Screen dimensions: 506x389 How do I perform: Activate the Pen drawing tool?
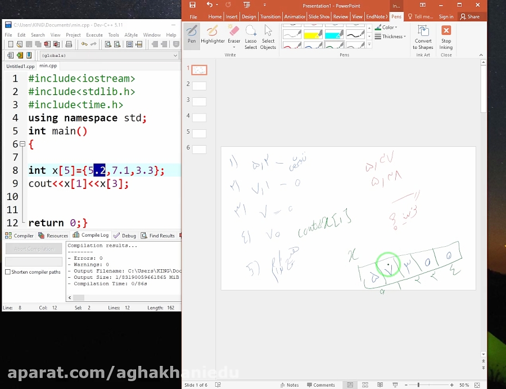coord(192,34)
